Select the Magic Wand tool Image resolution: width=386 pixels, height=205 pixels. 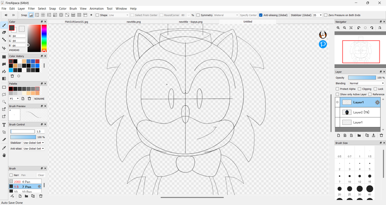pyautogui.click(x=4, y=102)
